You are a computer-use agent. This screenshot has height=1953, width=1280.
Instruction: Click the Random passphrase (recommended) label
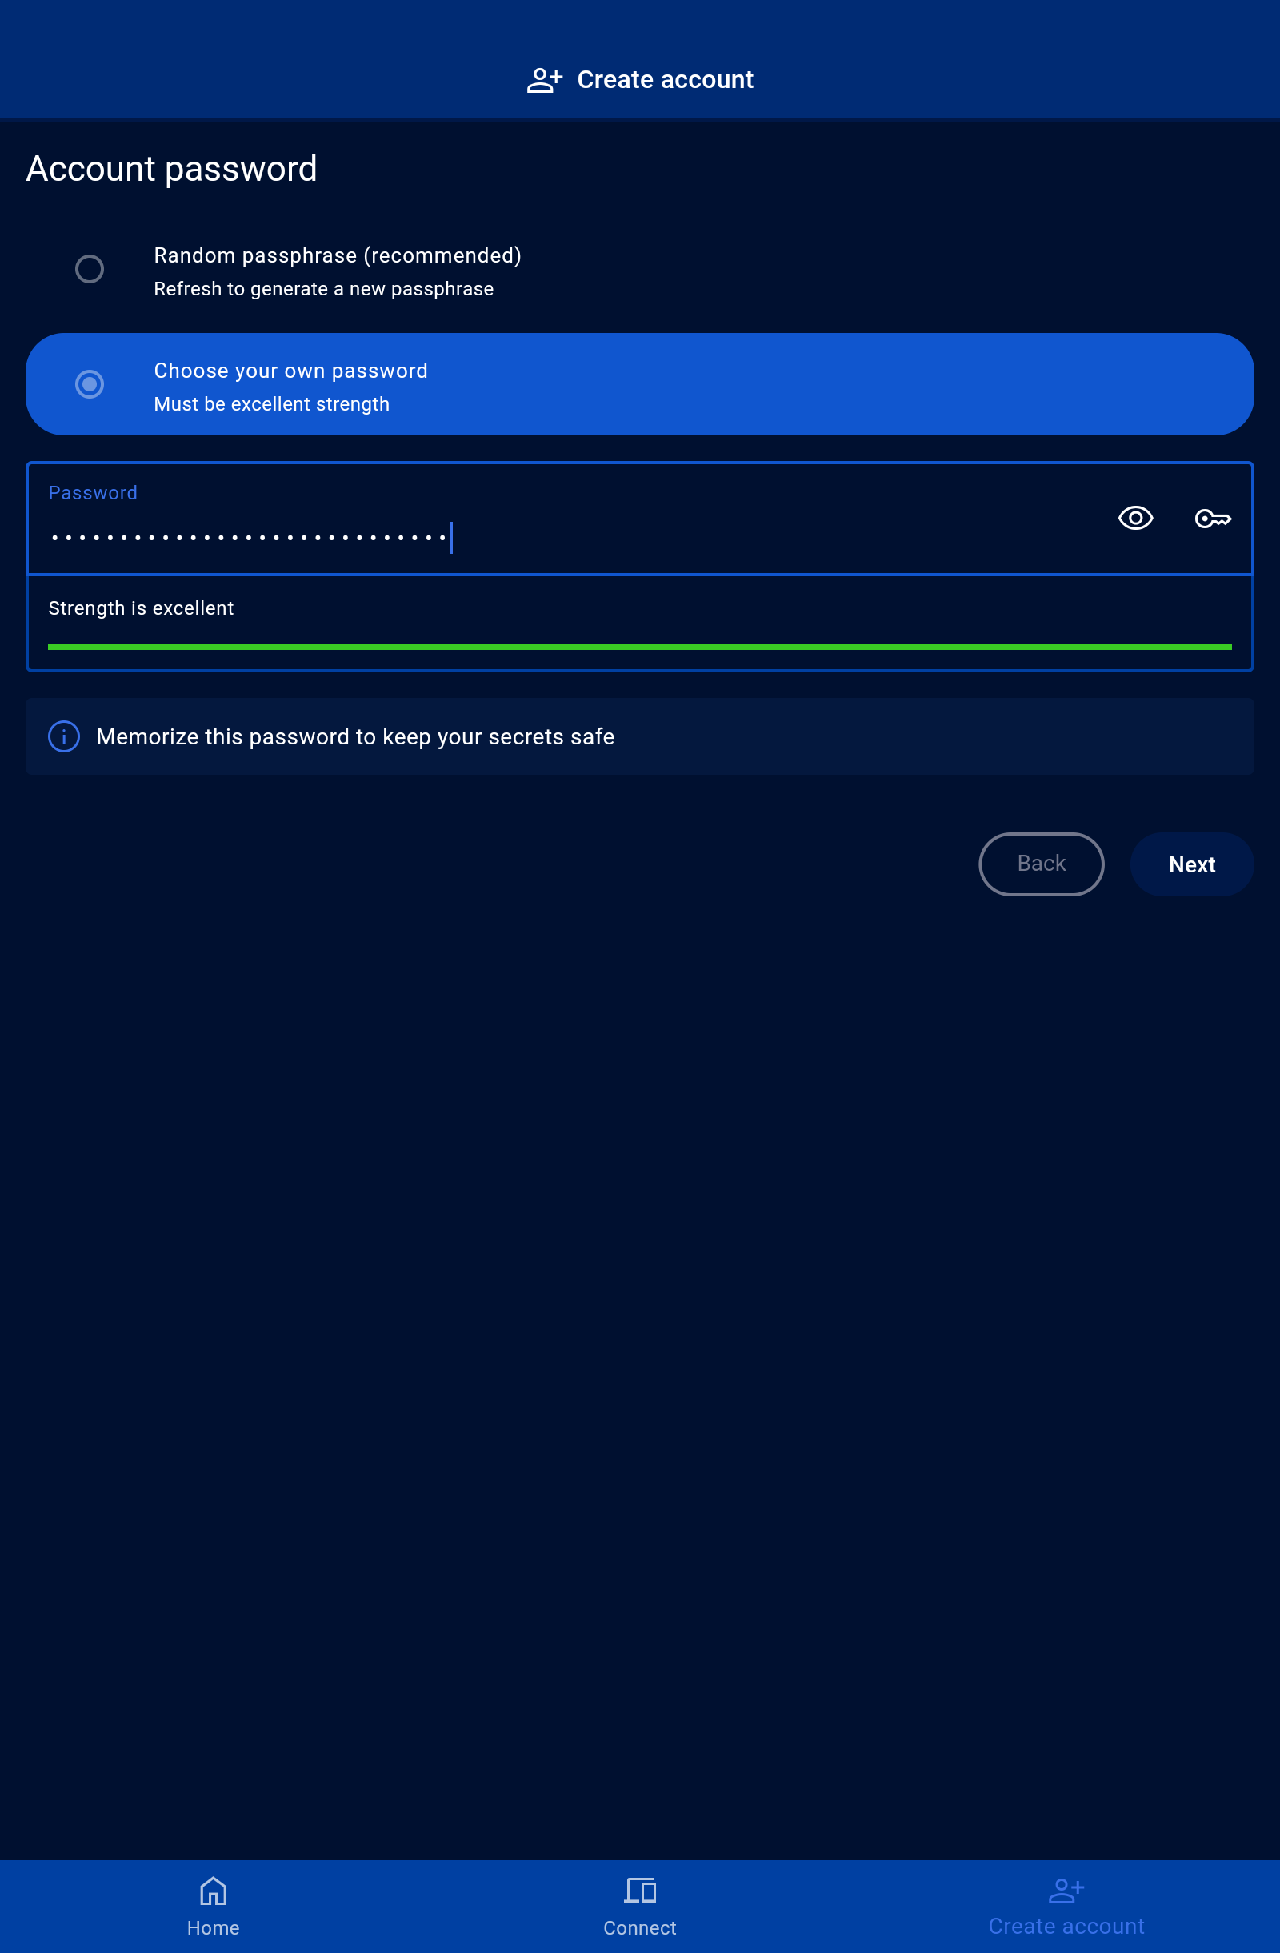pos(338,255)
